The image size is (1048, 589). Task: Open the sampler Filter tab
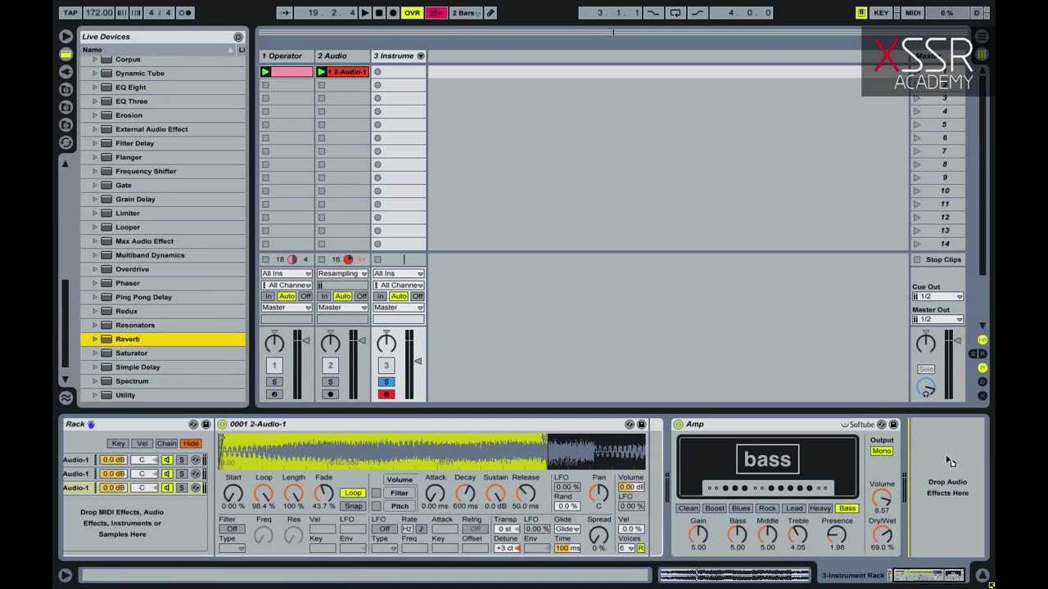tap(399, 493)
